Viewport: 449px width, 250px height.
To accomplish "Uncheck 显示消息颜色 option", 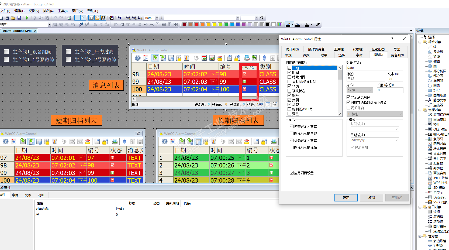I will click(x=348, y=97).
